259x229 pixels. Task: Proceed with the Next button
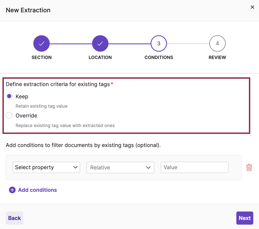pyautogui.click(x=245, y=218)
